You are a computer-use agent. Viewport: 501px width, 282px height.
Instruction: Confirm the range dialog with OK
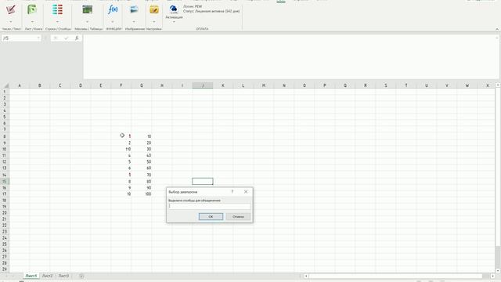[x=211, y=217]
